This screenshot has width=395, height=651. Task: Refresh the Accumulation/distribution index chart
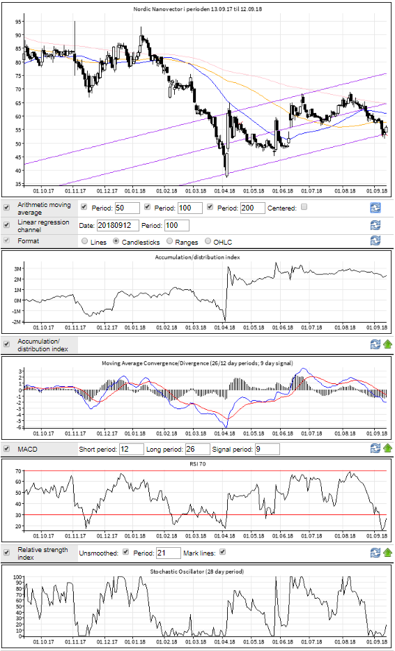(375, 344)
